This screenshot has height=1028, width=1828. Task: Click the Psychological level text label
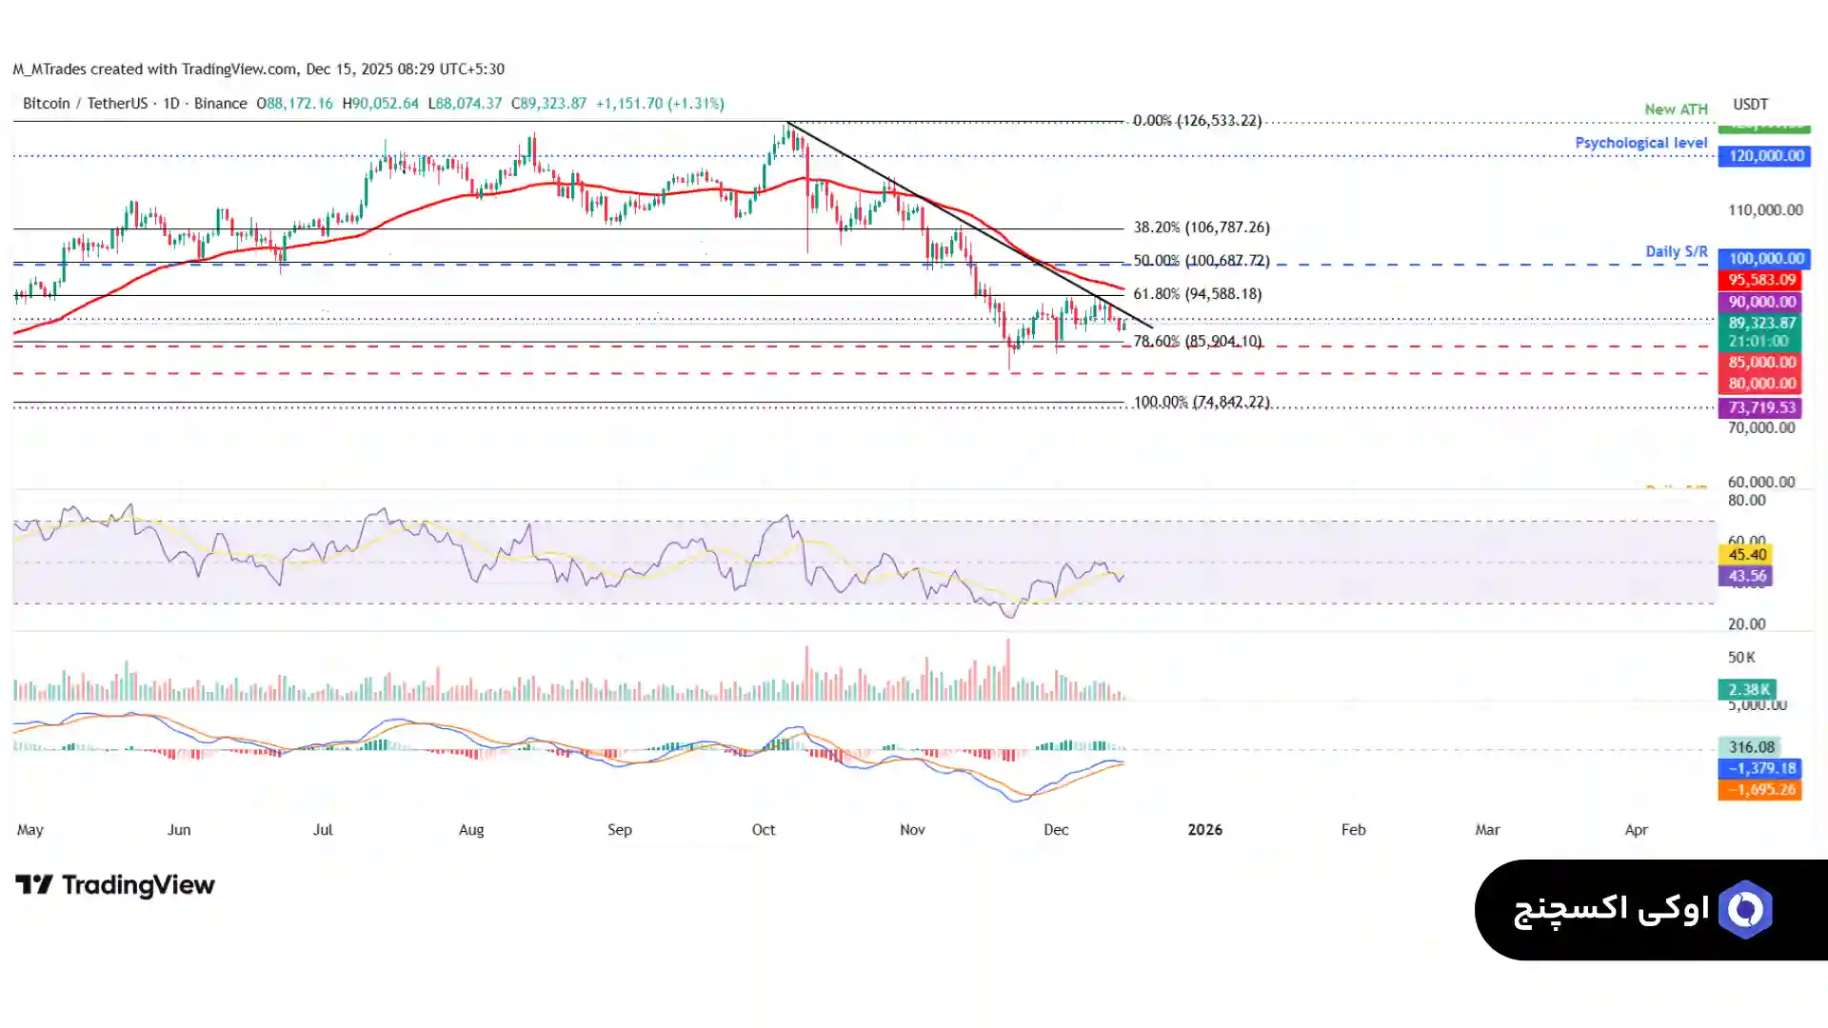[1640, 143]
